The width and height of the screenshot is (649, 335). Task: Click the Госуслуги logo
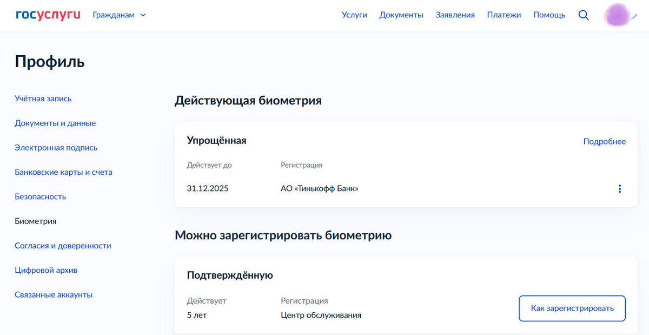[48, 14]
